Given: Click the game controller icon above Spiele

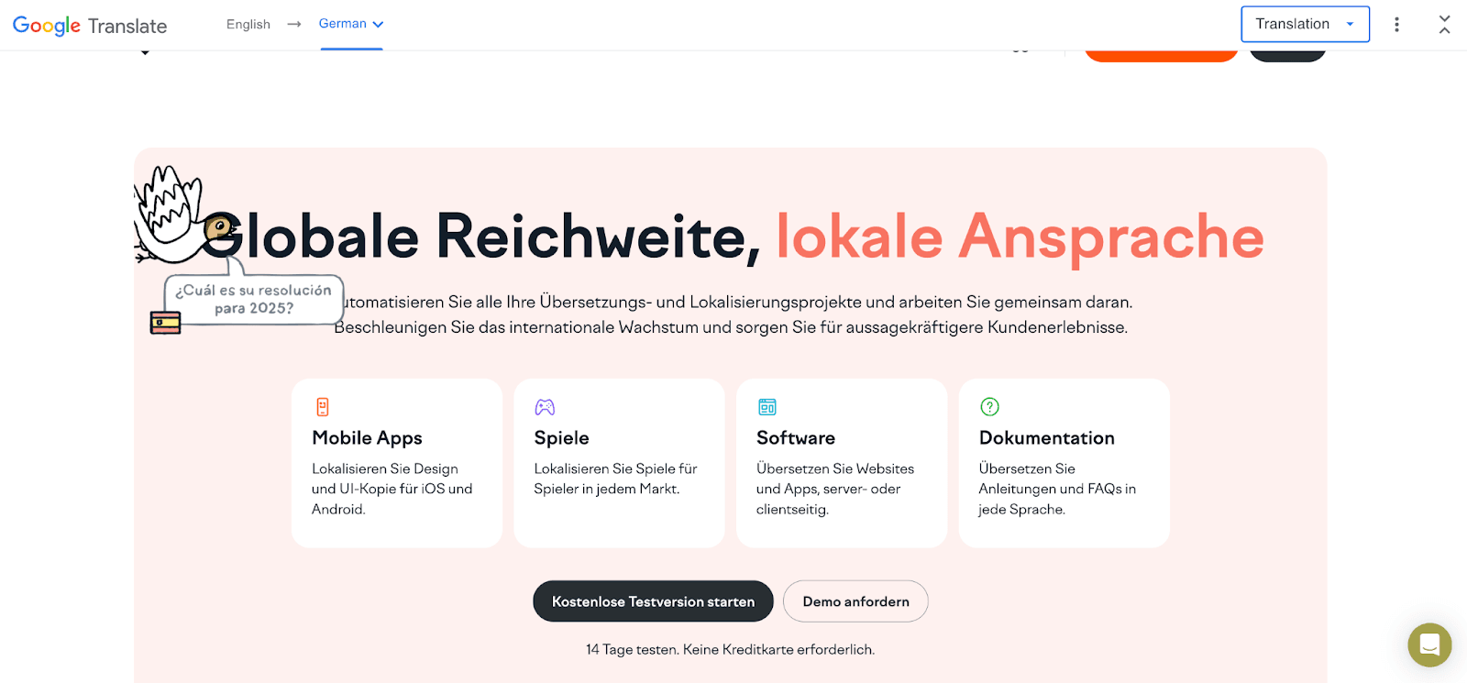Looking at the screenshot, I should (545, 407).
